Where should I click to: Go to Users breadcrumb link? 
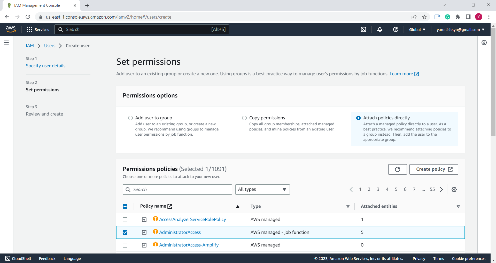[x=50, y=46]
